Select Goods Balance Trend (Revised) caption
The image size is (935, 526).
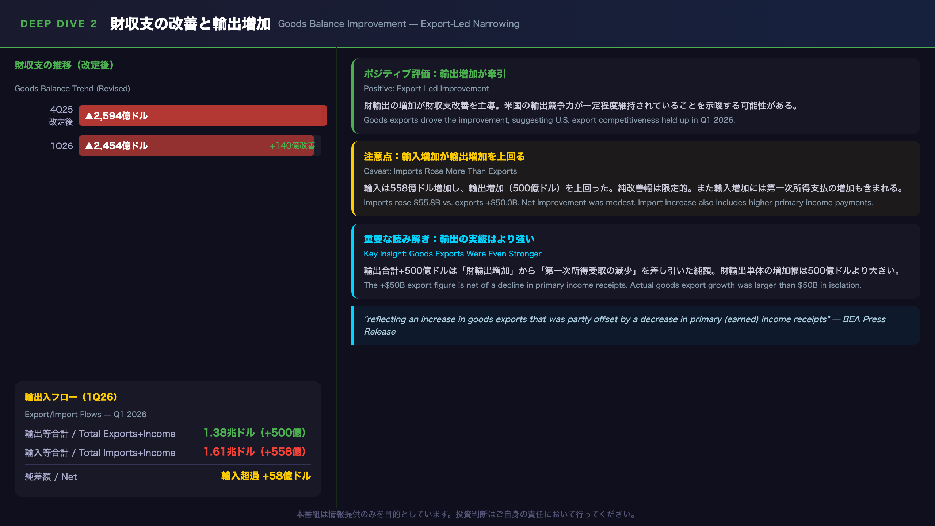[72, 89]
